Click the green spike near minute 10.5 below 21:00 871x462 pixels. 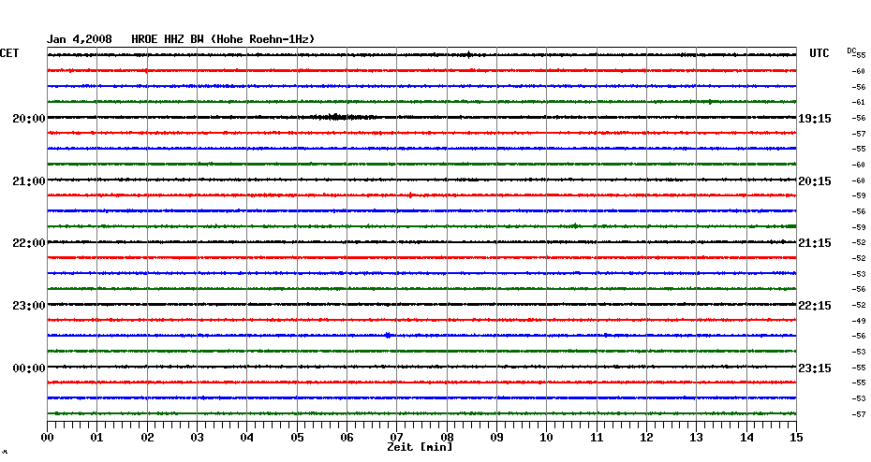tap(575, 225)
